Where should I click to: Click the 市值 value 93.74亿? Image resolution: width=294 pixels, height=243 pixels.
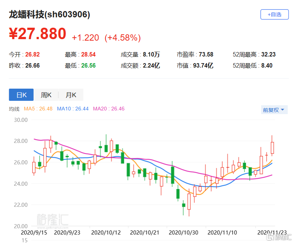point(203,65)
